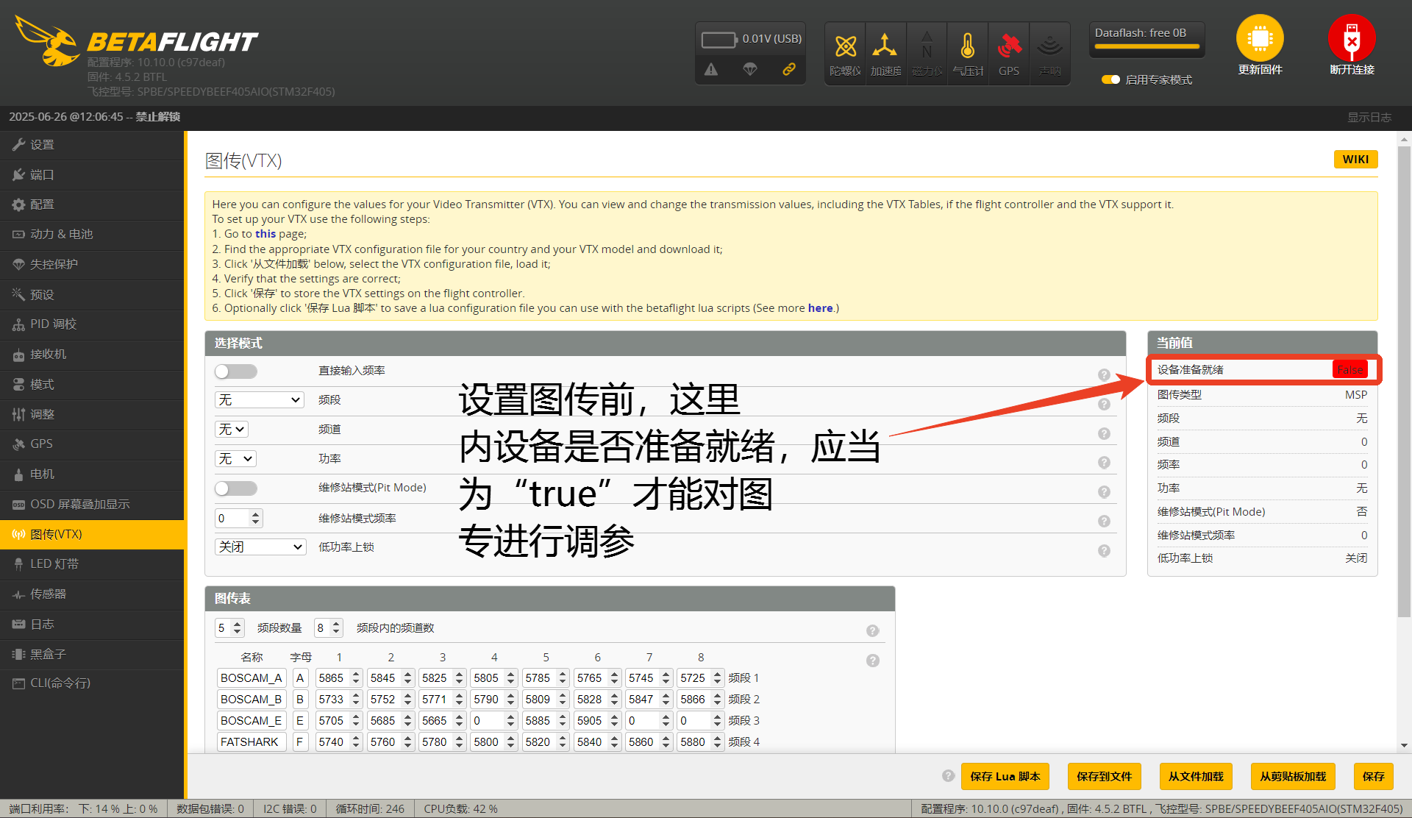The height and width of the screenshot is (818, 1412).
Task: Open the 端口 (Ports) tab
Action: coord(92,174)
